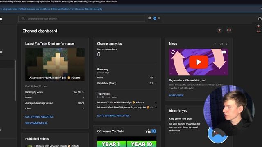Click the WATCH NOW link

[176, 95]
